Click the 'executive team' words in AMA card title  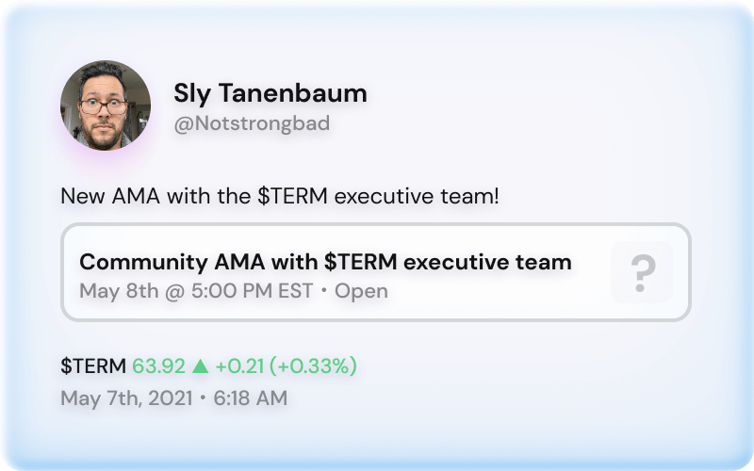(x=487, y=262)
